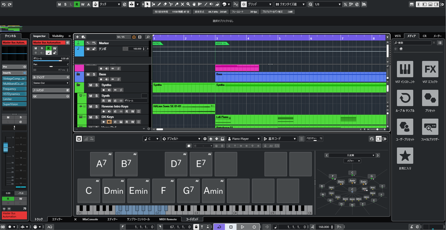The width and height of the screenshot is (446, 230).
Task: Trigger the Amin chord pad
Action: click(213, 191)
